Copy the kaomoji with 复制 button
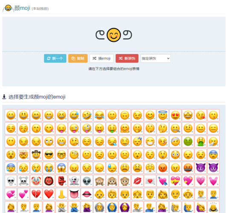Image resolution: width=226 pixels, height=213 pixels. coord(78,58)
